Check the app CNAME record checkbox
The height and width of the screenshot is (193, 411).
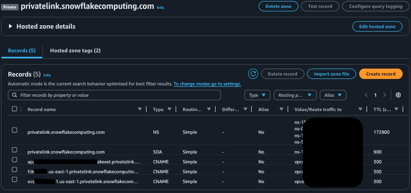tap(14, 160)
